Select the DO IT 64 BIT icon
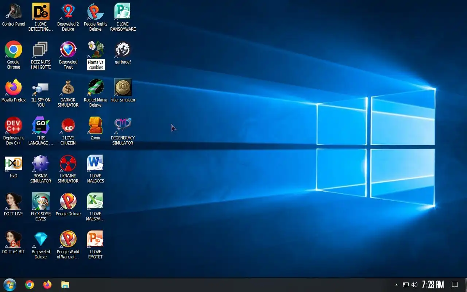 click(13, 239)
